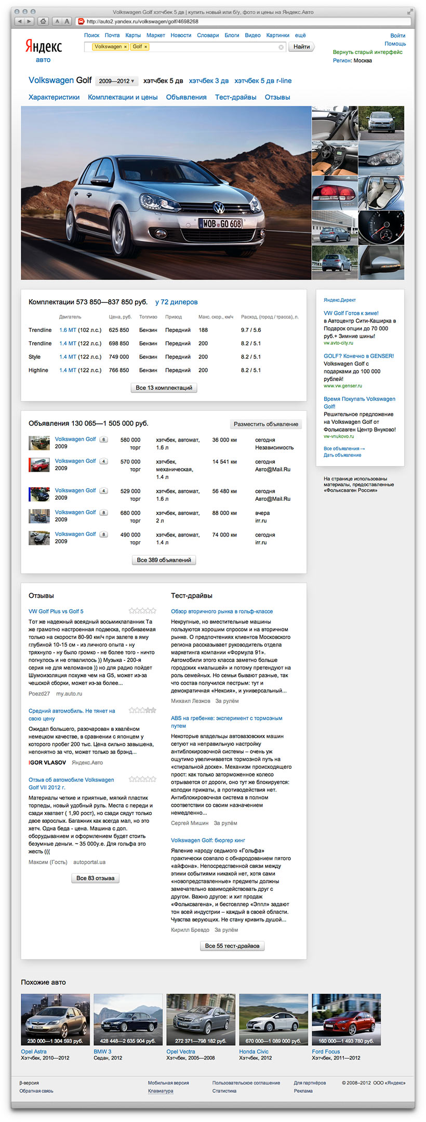
Task: Clear the search field with the x icon
Action: 281,47
